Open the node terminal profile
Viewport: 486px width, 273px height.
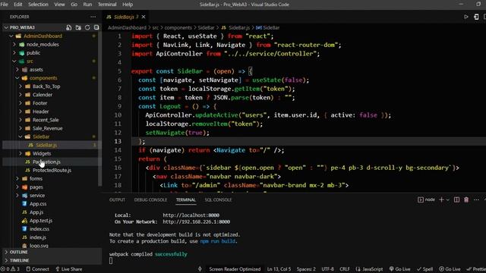pyautogui.click(x=426, y=199)
